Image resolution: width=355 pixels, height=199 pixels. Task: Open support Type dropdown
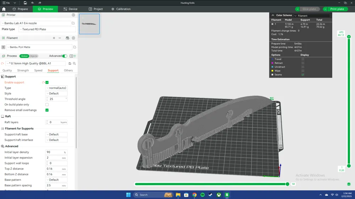tap(56, 88)
